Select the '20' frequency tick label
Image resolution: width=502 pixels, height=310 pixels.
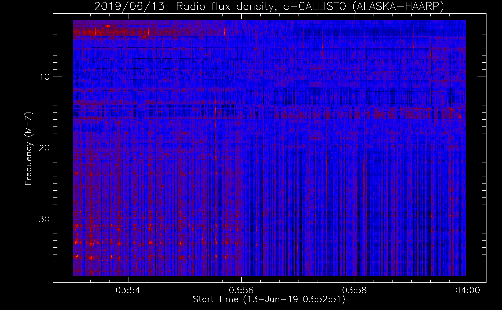(x=45, y=148)
